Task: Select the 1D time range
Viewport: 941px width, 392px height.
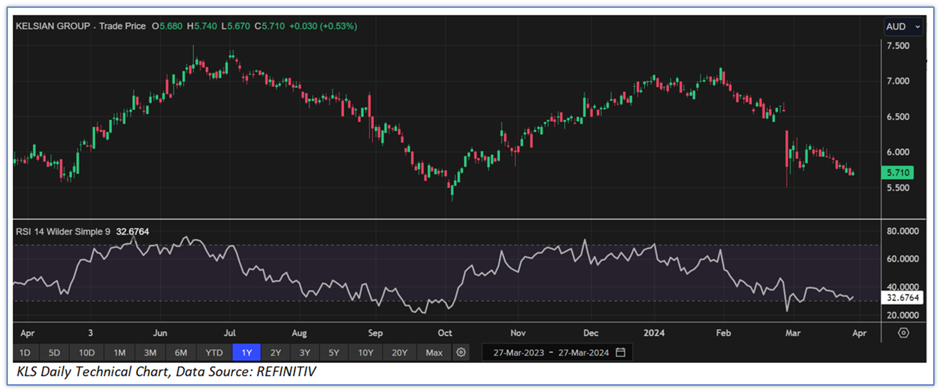Action: pos(25,353)
